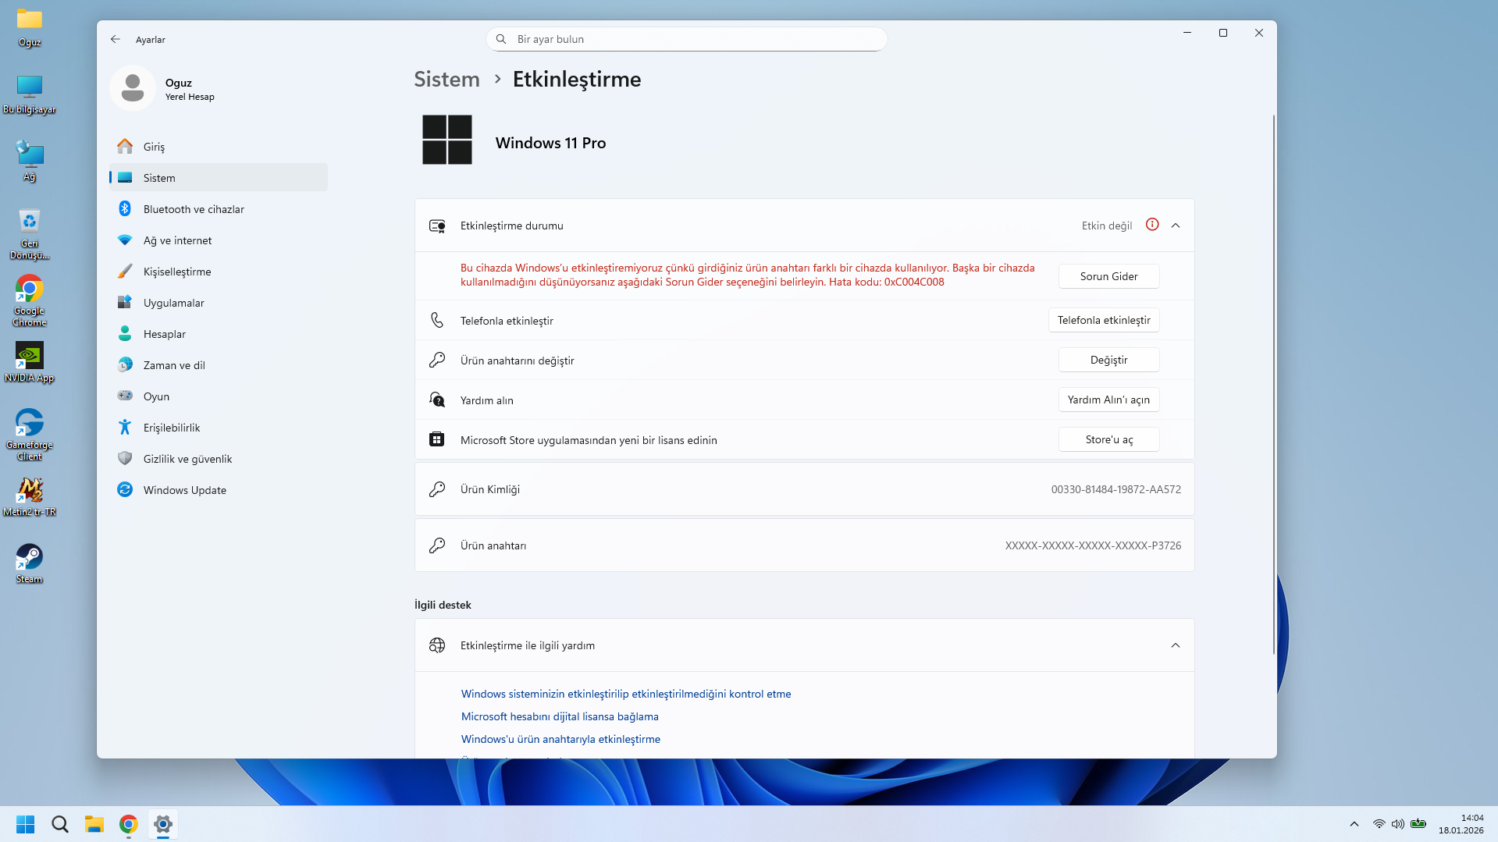Open the Giriş home page

[219, 147]
